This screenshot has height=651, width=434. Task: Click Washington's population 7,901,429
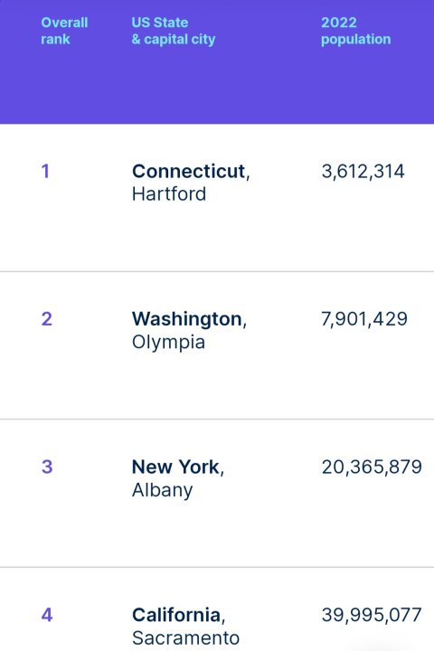364,319
